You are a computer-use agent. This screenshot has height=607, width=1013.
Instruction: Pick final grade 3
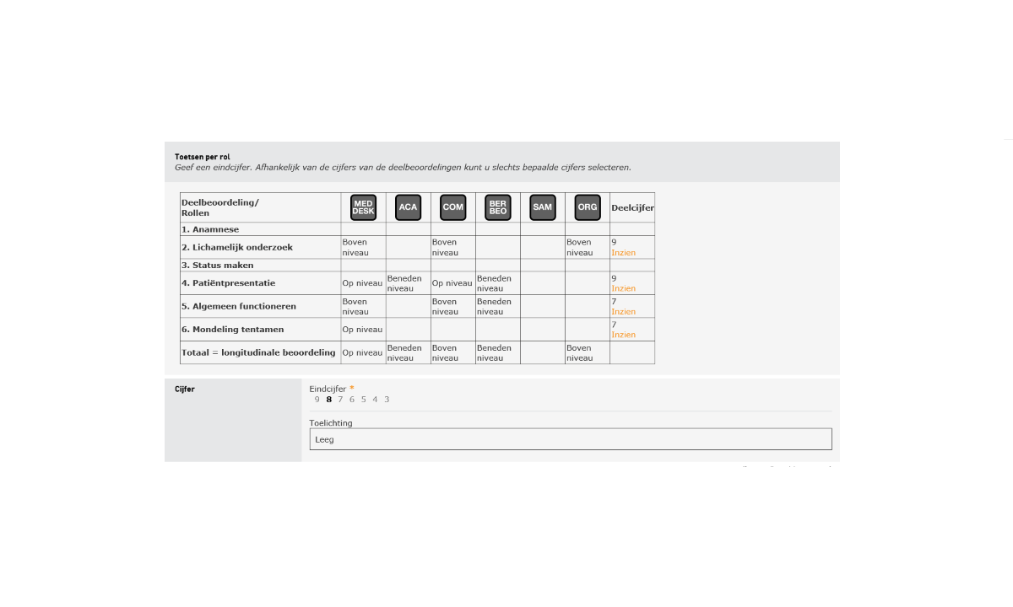387,400
